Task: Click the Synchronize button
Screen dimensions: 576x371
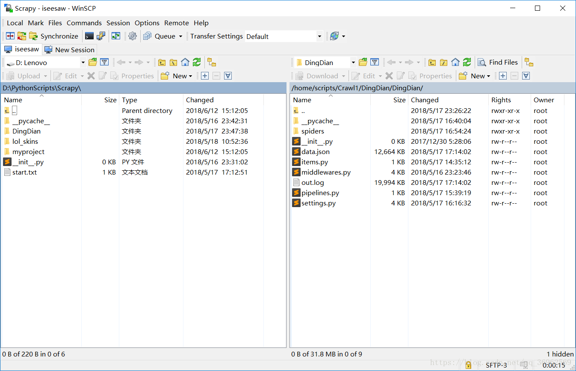Action: coord(54,36)
